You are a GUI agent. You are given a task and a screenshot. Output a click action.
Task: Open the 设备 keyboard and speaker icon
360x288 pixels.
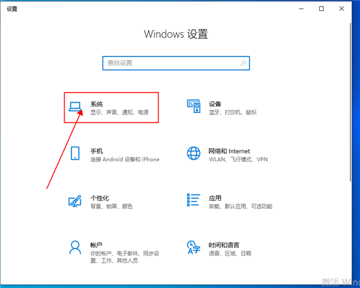pos(194,106)
